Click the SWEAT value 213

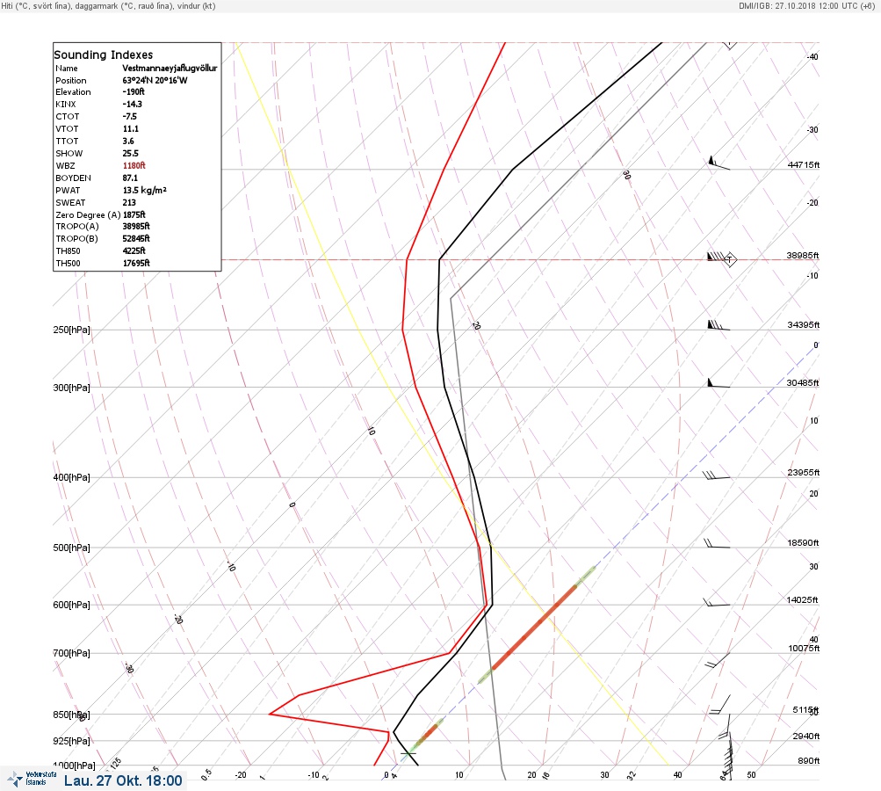tap(129, 202)
